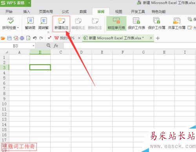Click the open folder icon in quick toolbar

(3, 38)
